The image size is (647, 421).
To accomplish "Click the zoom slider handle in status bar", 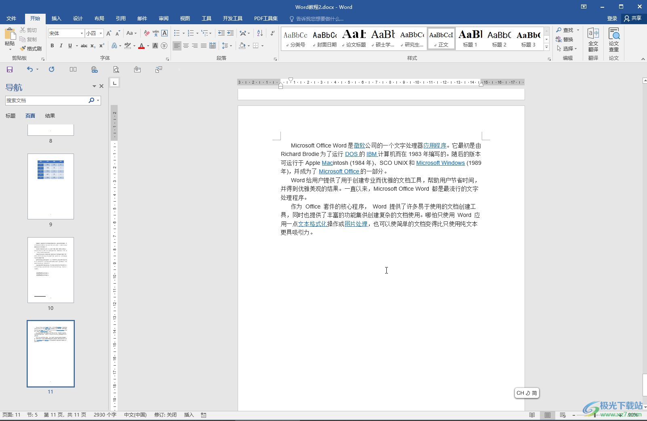I will [595, 415].
